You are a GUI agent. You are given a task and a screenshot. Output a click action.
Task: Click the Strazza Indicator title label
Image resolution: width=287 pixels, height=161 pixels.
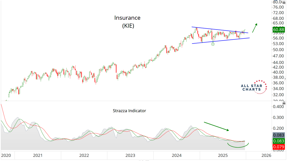pos(129,111)
